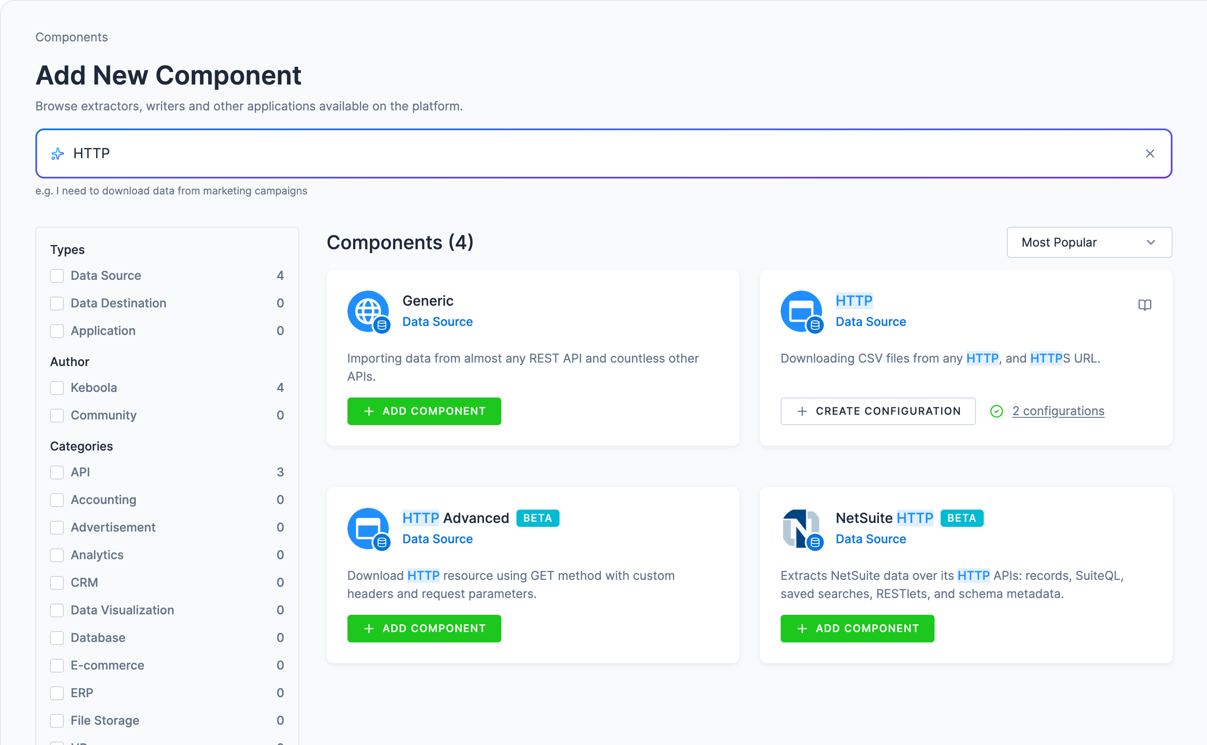1207x745 pixels.
Task: Click the Generic component globe icon
Action: coord(369,311)
